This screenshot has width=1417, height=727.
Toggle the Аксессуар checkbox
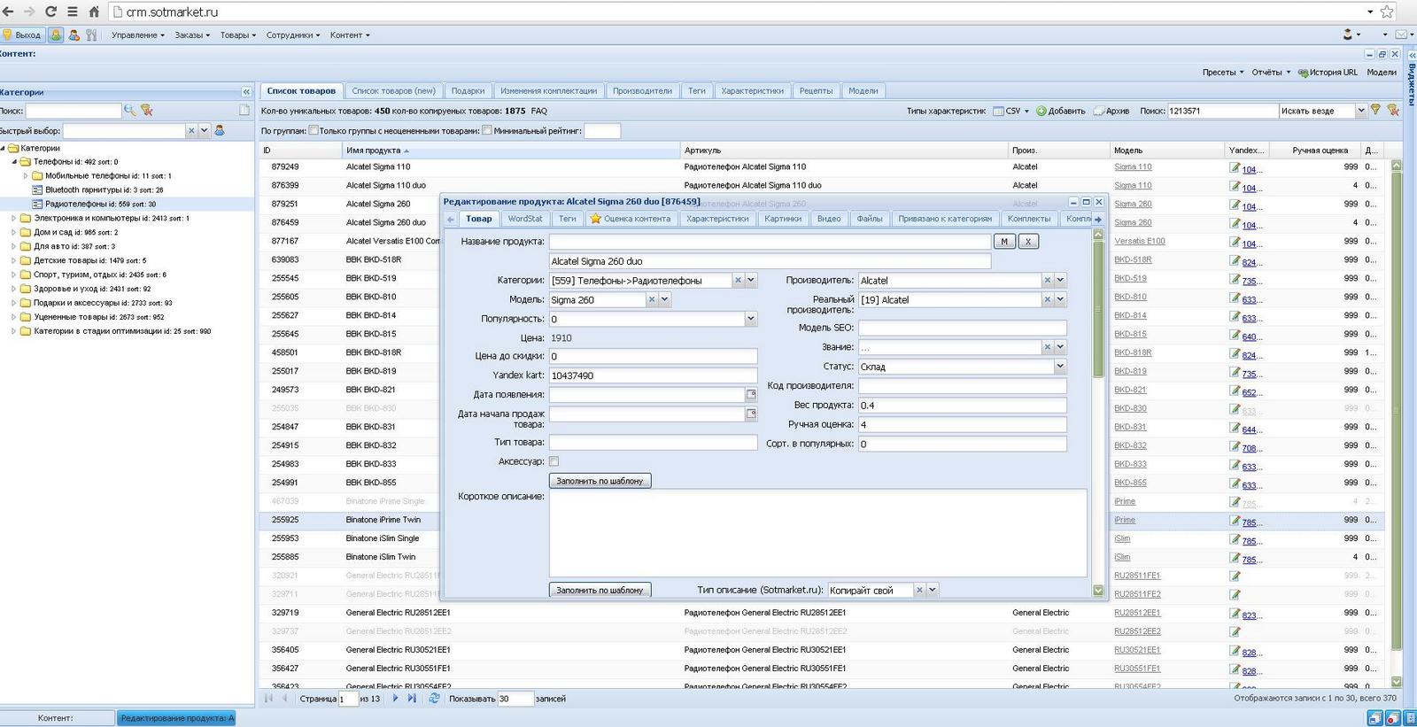click(x=554, y=461)
